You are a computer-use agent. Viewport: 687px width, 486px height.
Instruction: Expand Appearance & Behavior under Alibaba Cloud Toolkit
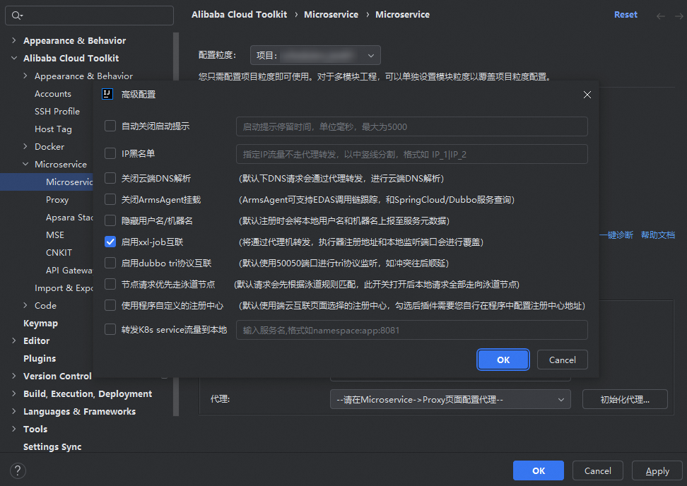point(25,76)
